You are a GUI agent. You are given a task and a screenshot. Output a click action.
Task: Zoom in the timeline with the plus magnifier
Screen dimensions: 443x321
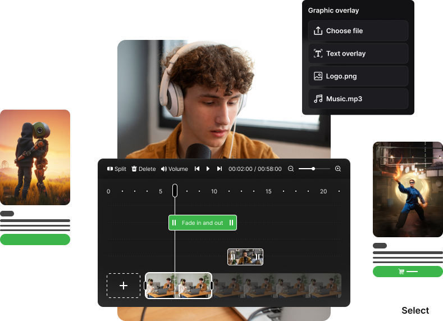(338, 169)
